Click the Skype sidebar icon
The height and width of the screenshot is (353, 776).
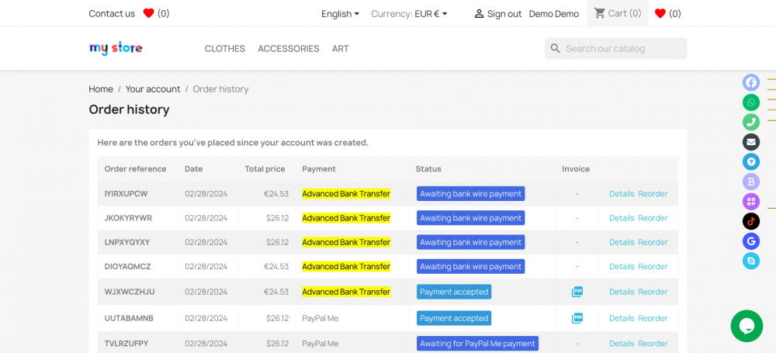750,261
